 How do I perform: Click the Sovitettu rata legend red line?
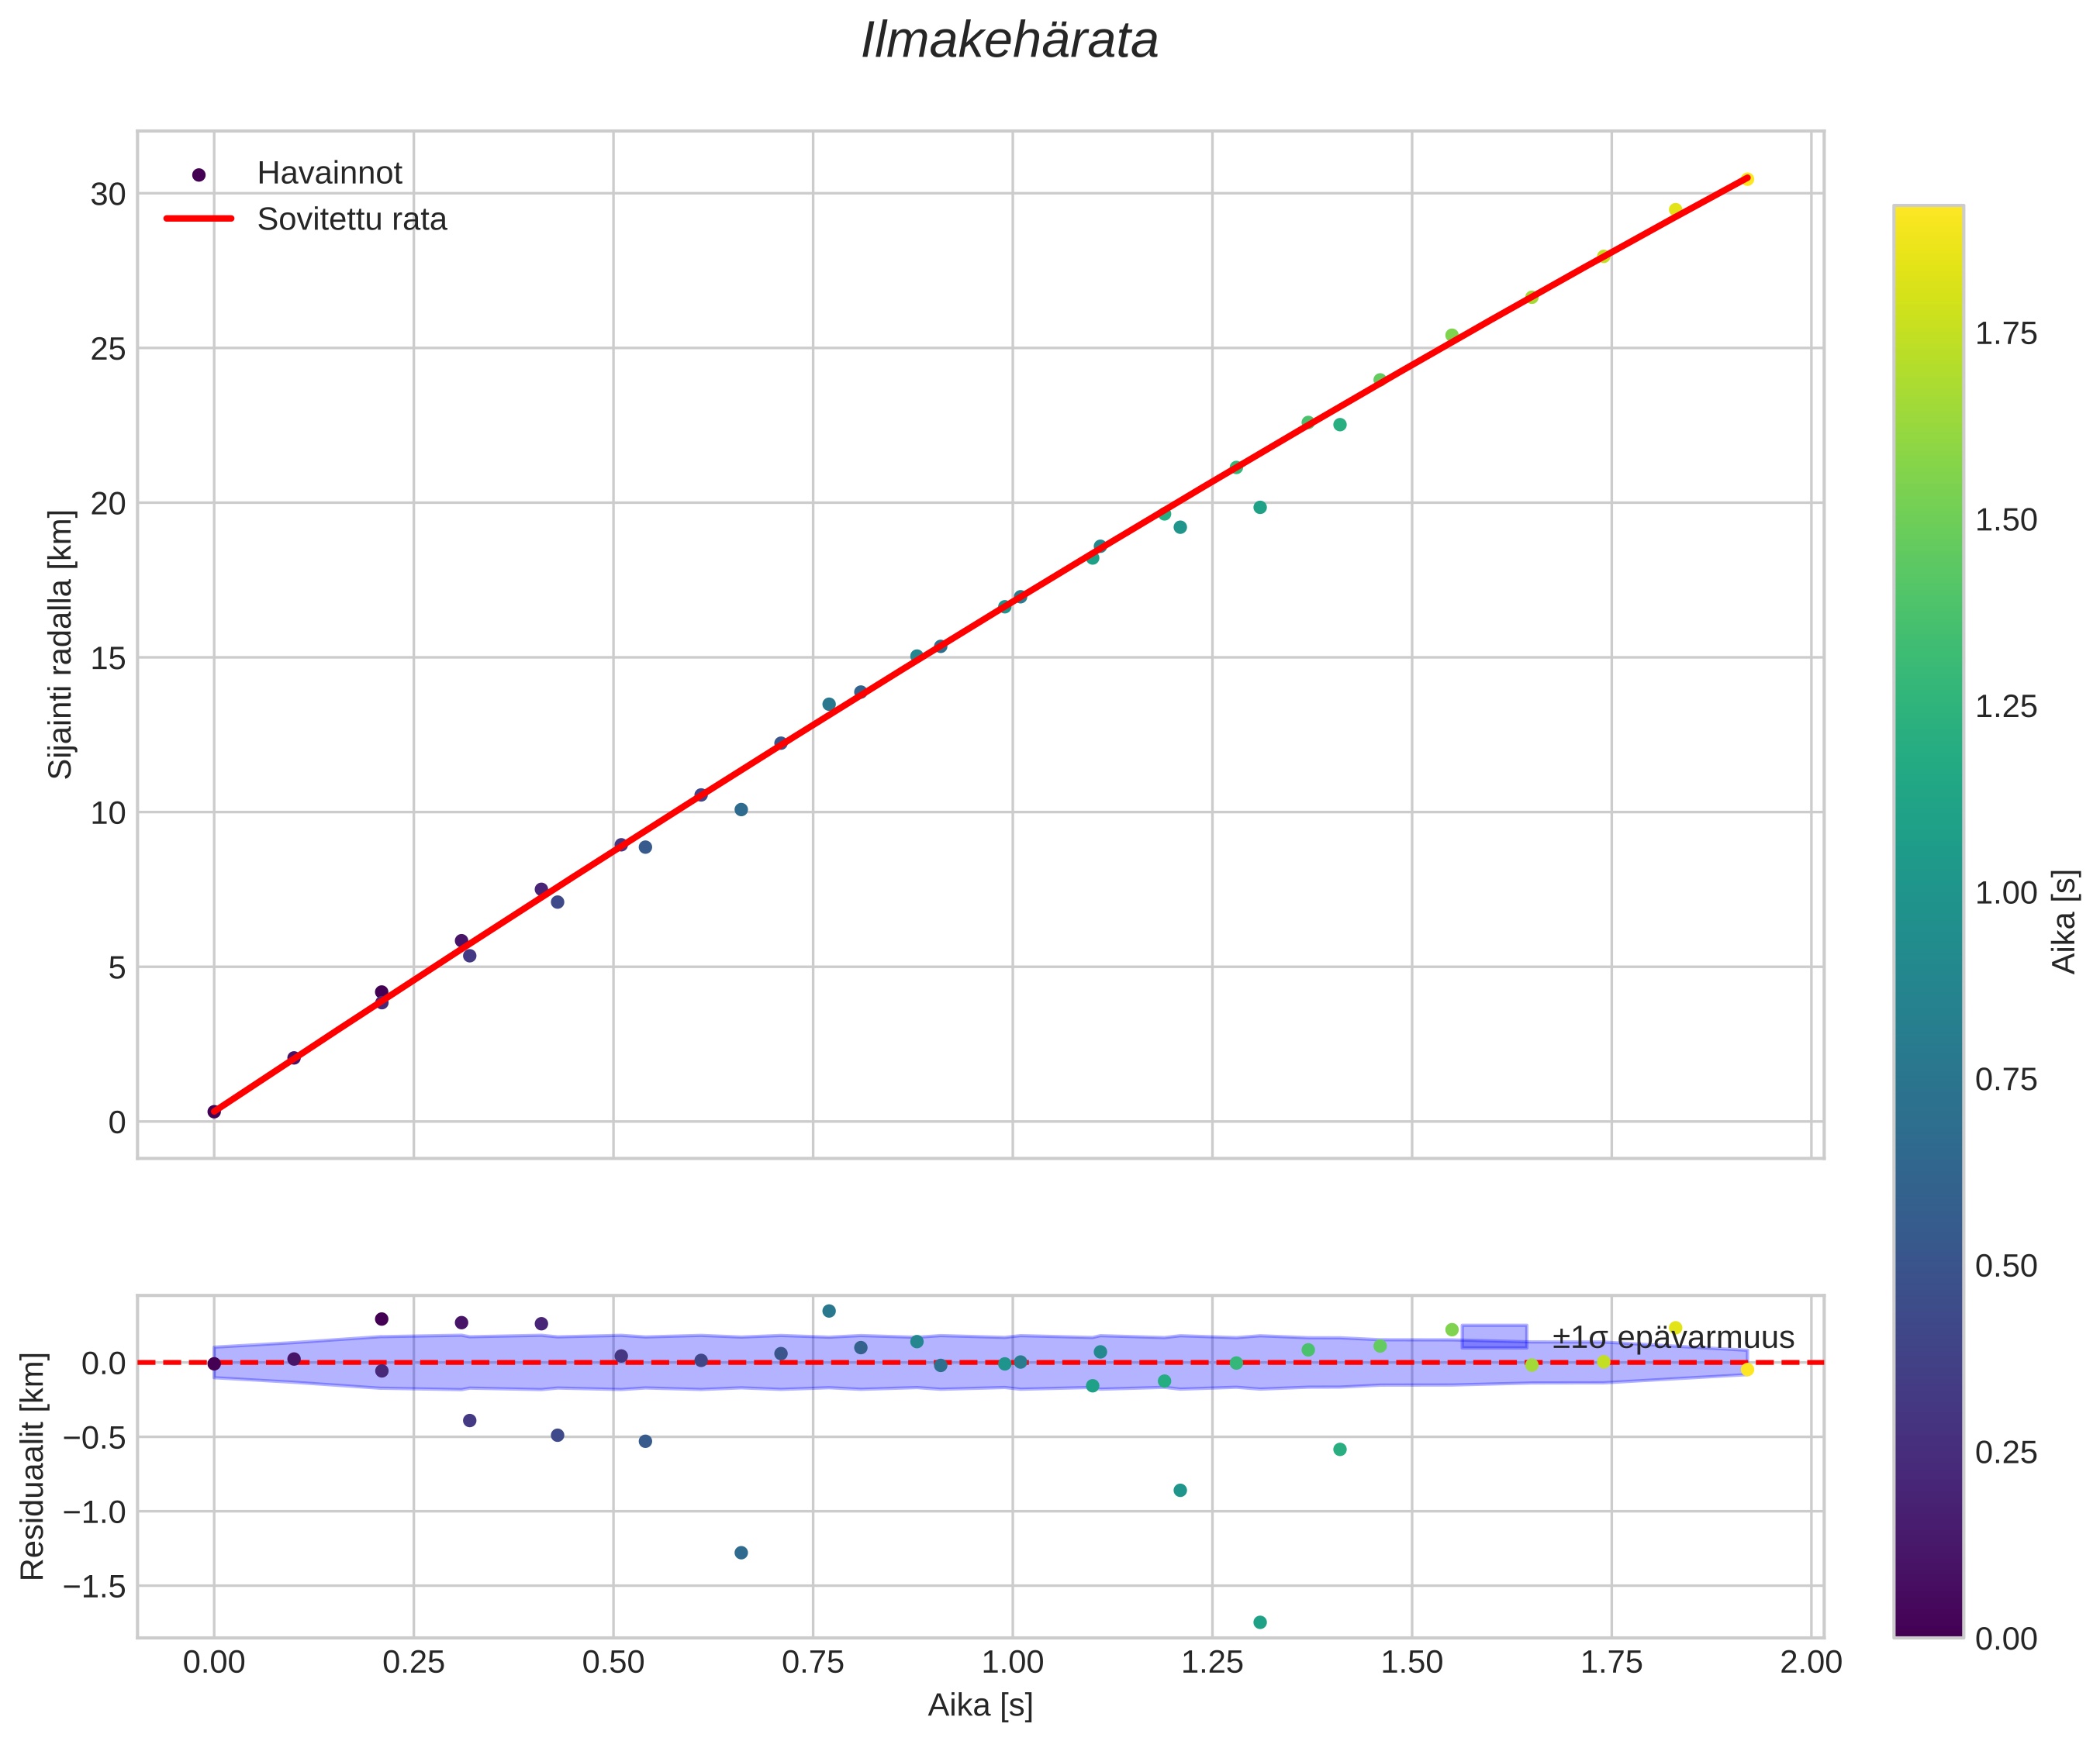coord(199,219)
